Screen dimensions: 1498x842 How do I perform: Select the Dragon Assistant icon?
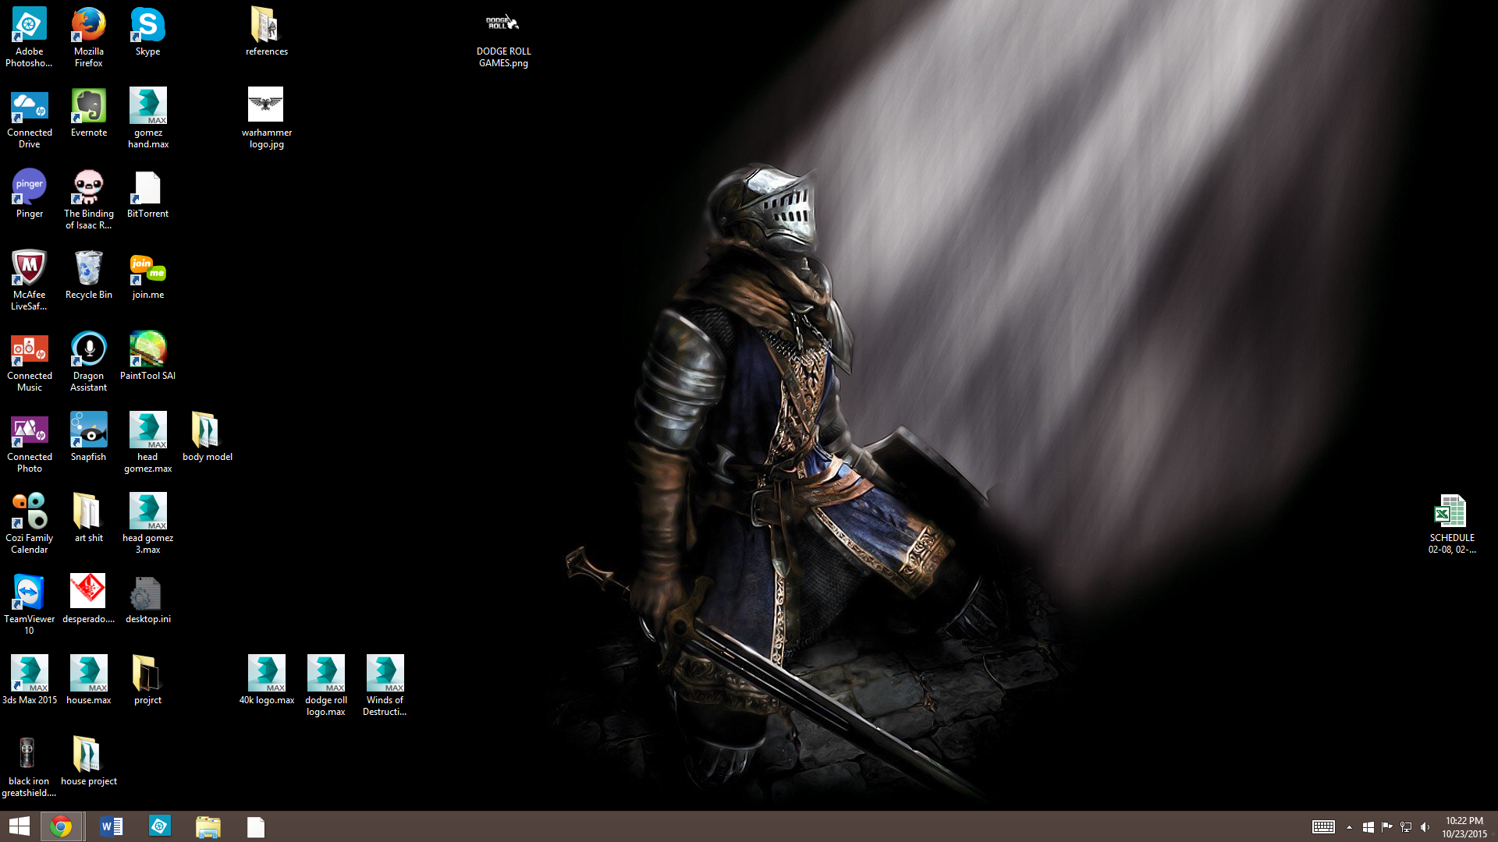pyautogui.click(x=88, y=350)
